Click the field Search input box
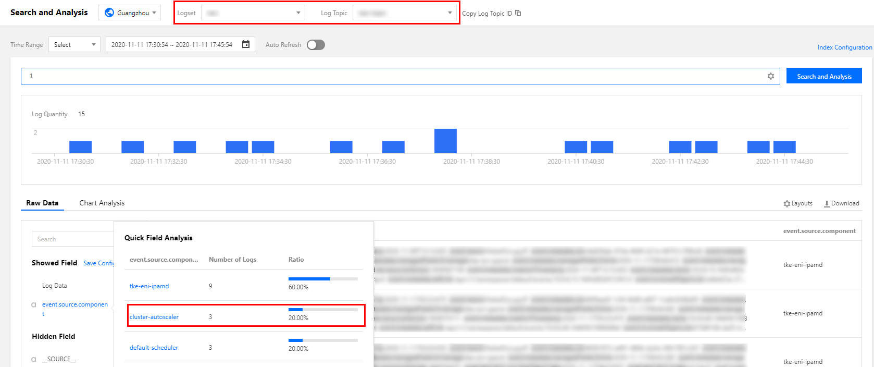This screenshot has width=874, height=367. [73, 239]
